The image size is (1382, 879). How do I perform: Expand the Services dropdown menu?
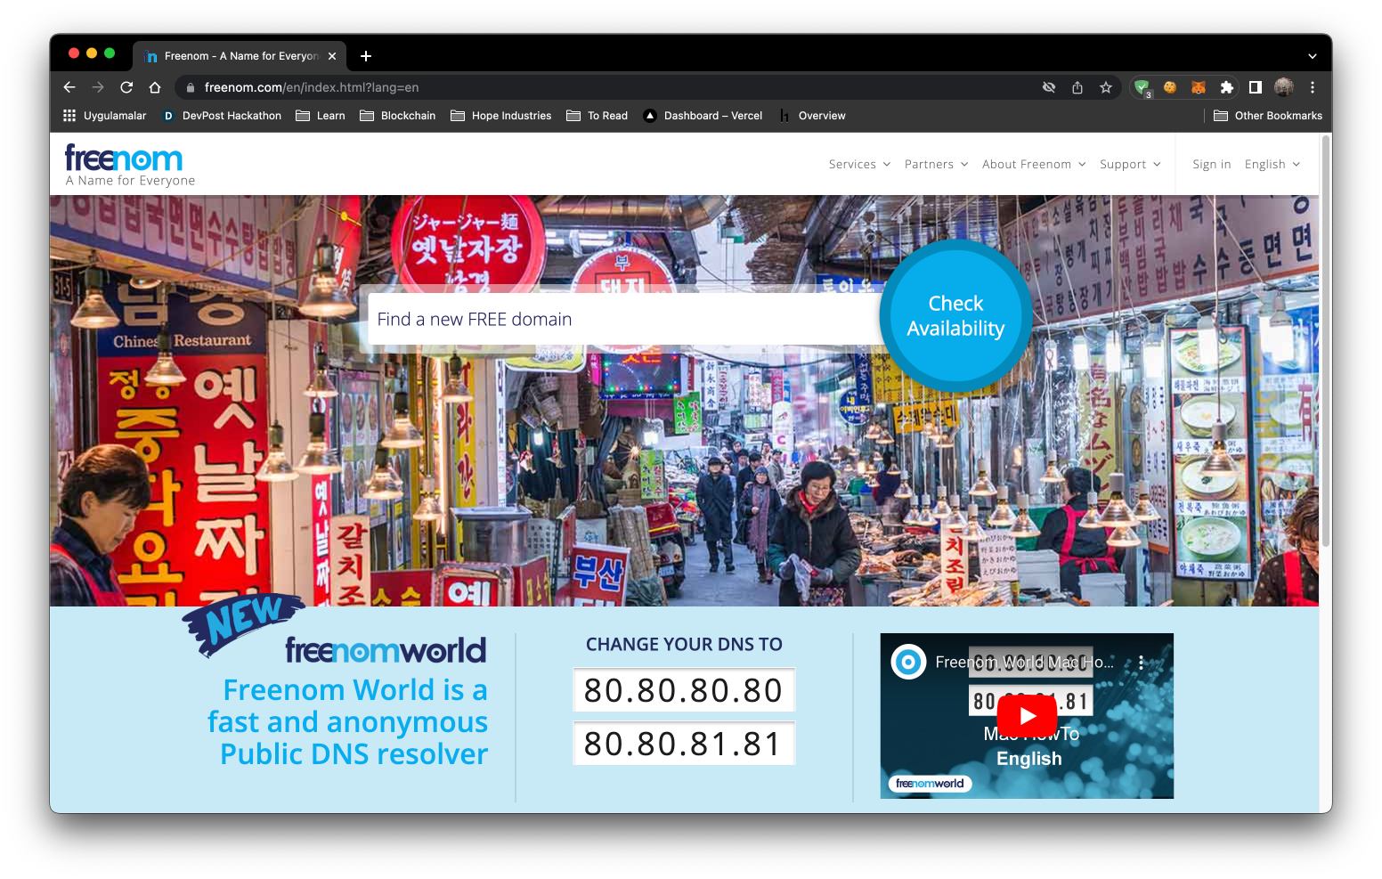pyautogui.click(x=859, y=165)
